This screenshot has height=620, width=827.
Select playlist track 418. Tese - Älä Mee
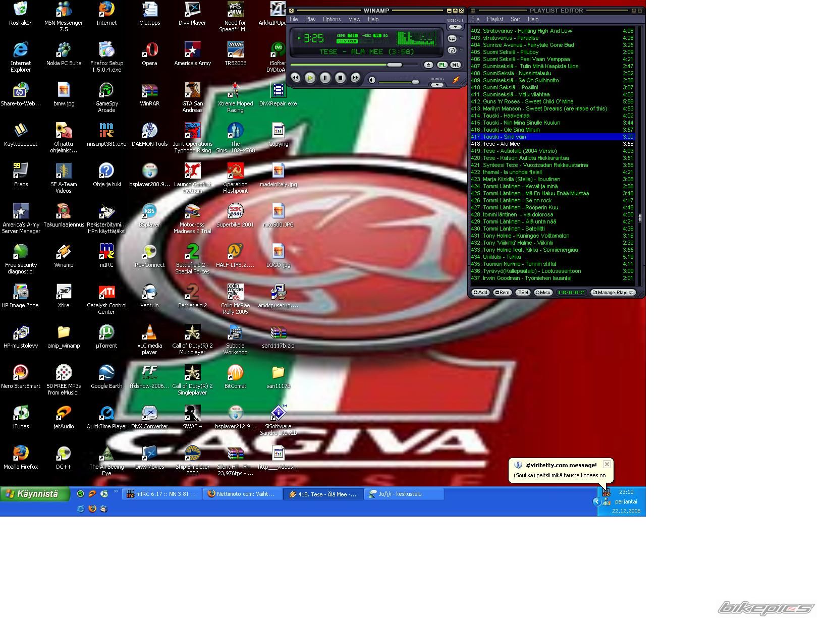(552, 144)
